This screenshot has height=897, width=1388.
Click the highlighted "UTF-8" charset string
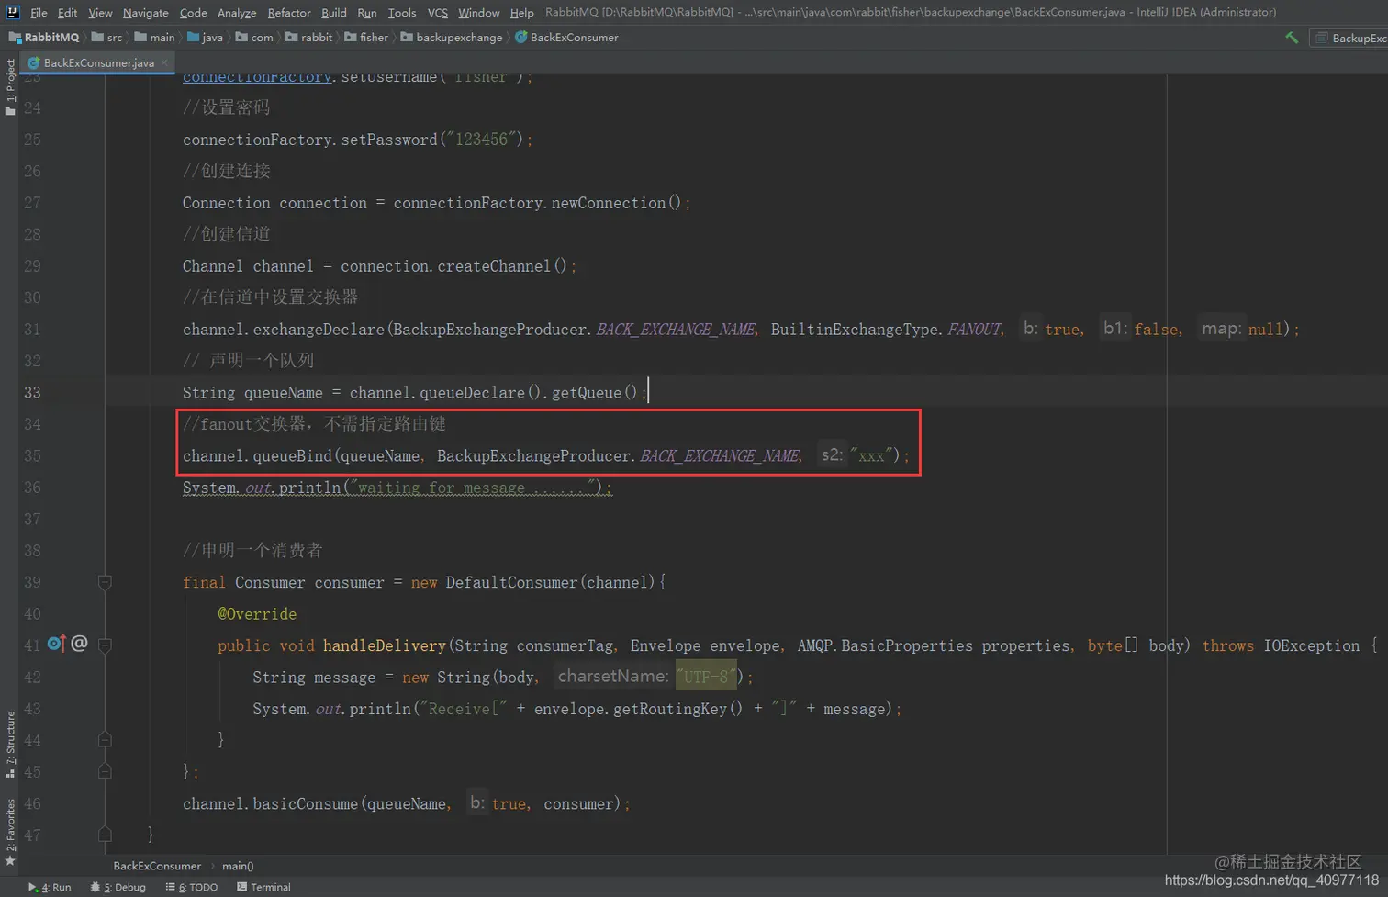coord(706,677)
